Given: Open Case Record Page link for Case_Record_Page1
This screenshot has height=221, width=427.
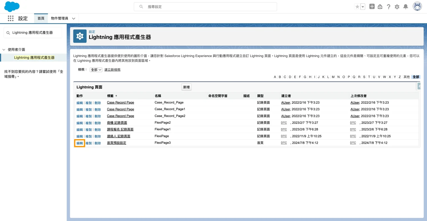Looking at the screenshot, I should (x=120, y=109).
